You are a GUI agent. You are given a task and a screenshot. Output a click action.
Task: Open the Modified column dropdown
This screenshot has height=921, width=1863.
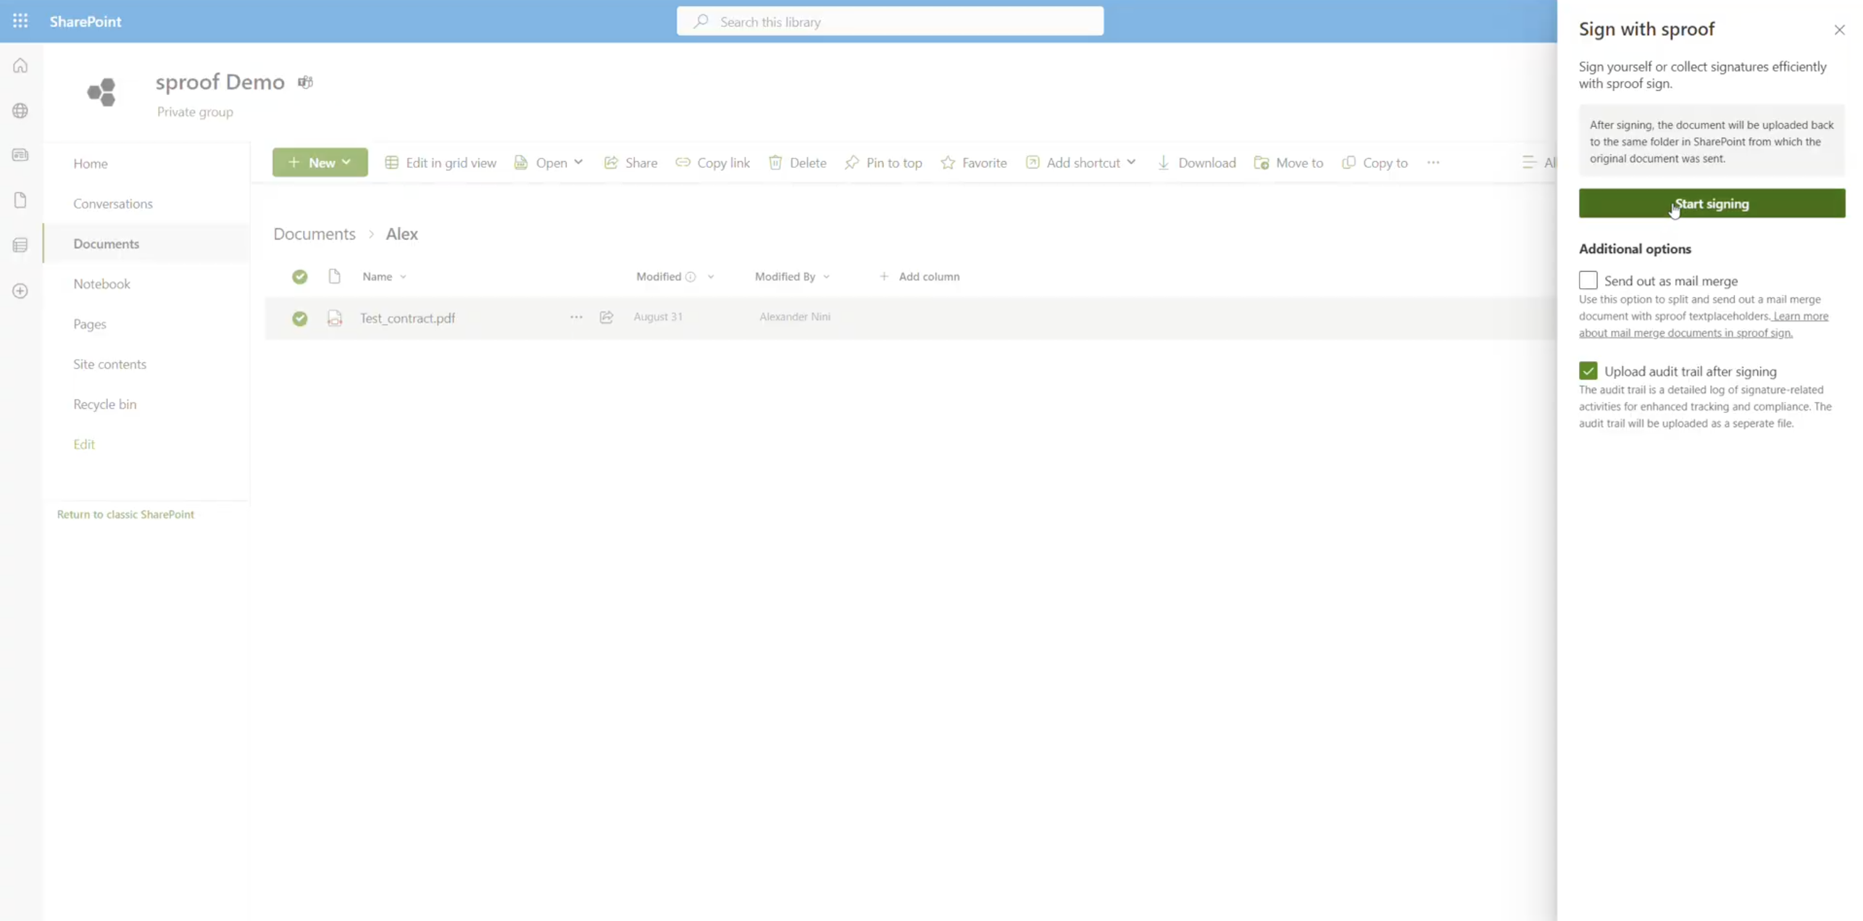pos(711,277)
